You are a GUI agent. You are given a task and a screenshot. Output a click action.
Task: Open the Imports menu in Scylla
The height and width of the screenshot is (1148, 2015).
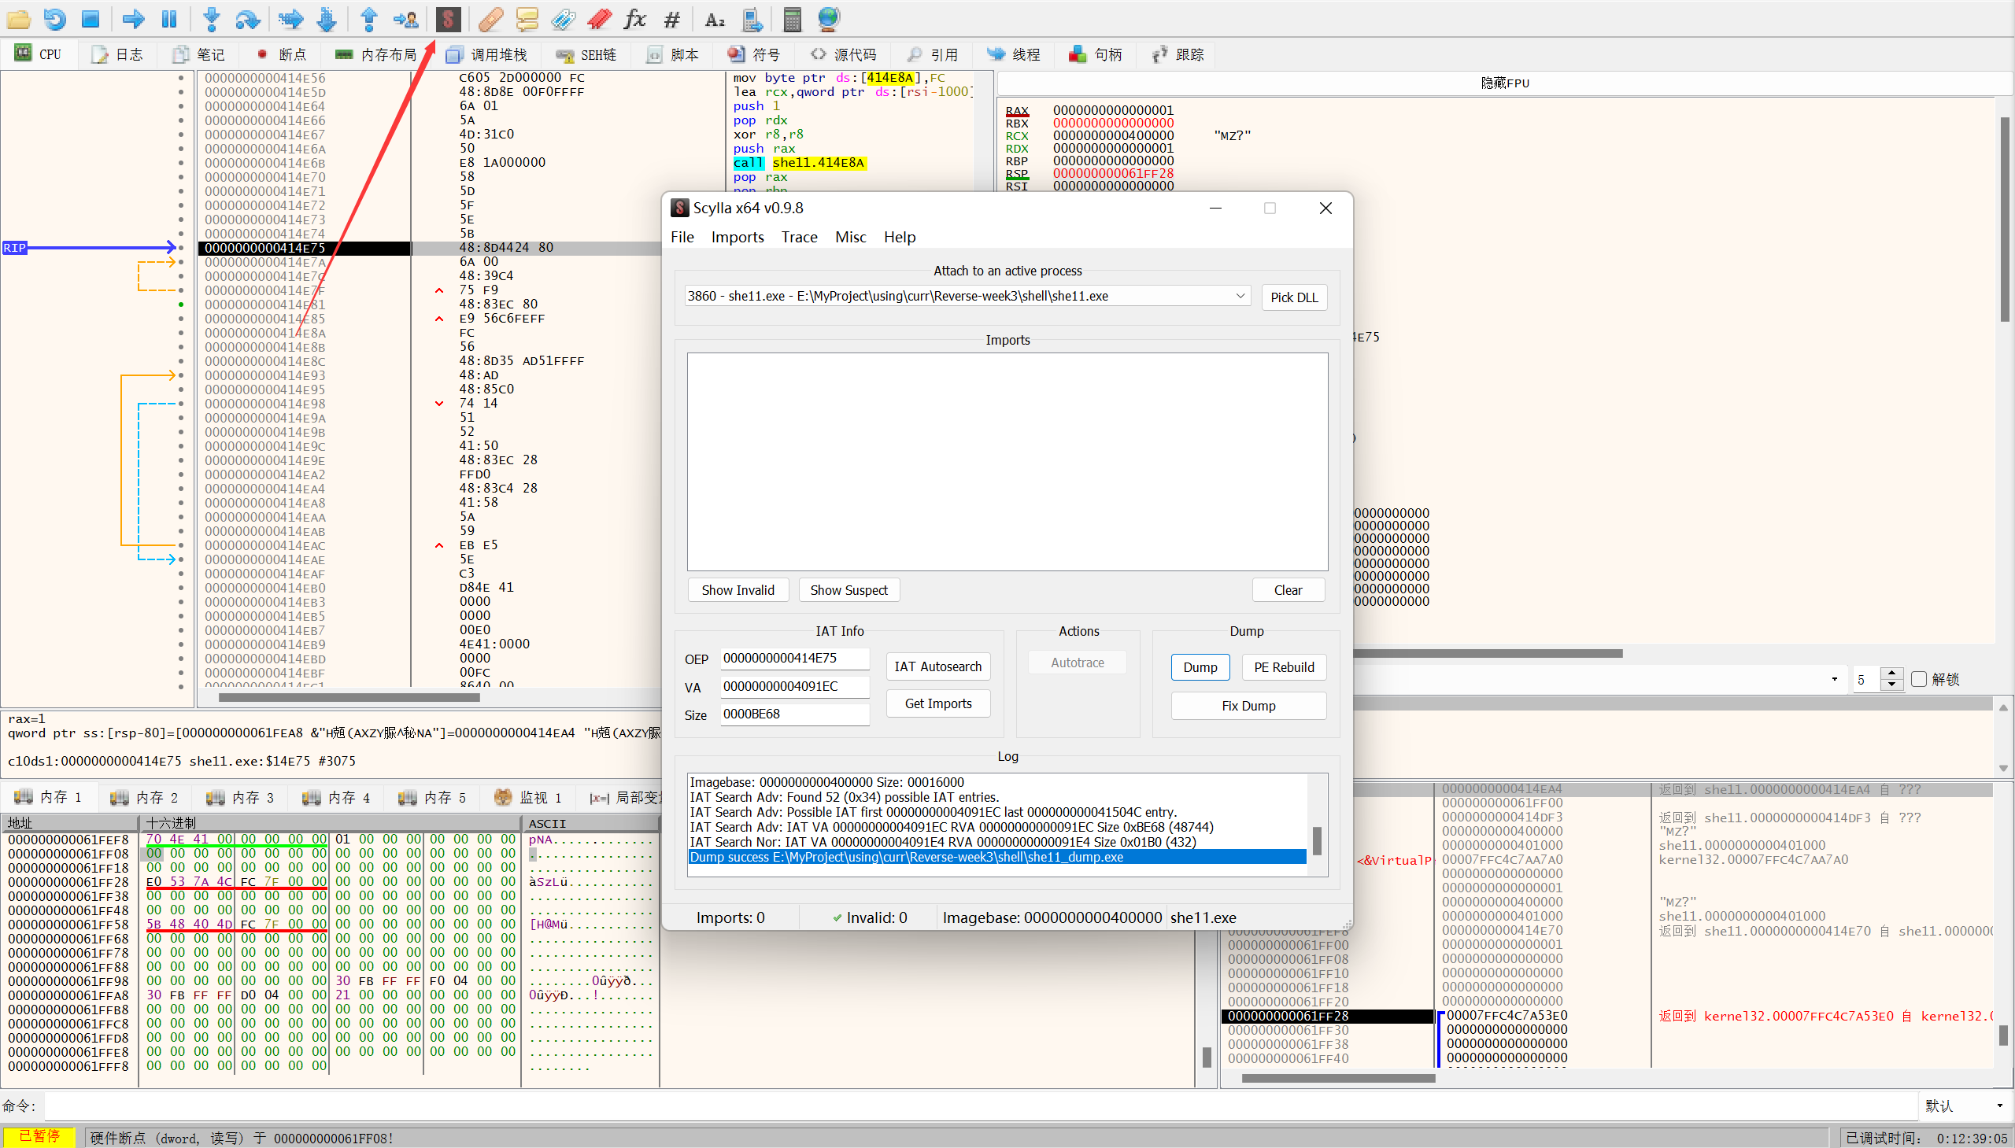(738, 237)
